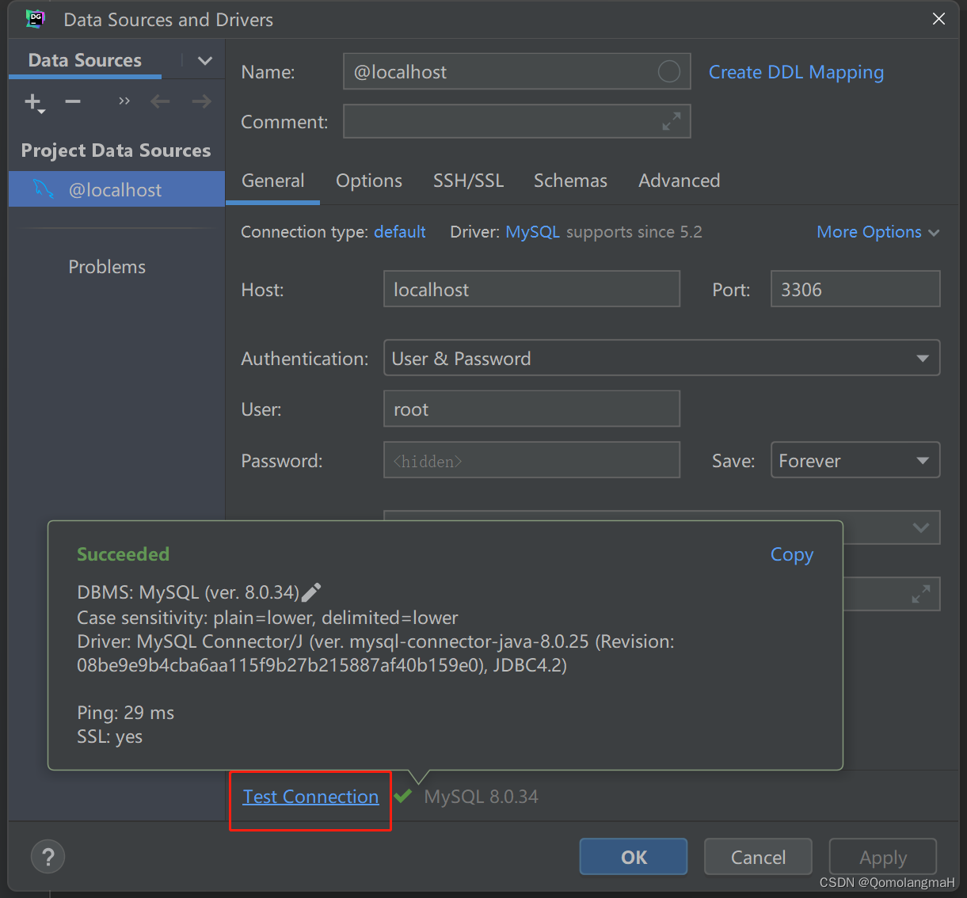Expand the Comment field with arrows icon
The image size is (967, 898).
click(671, 121)
